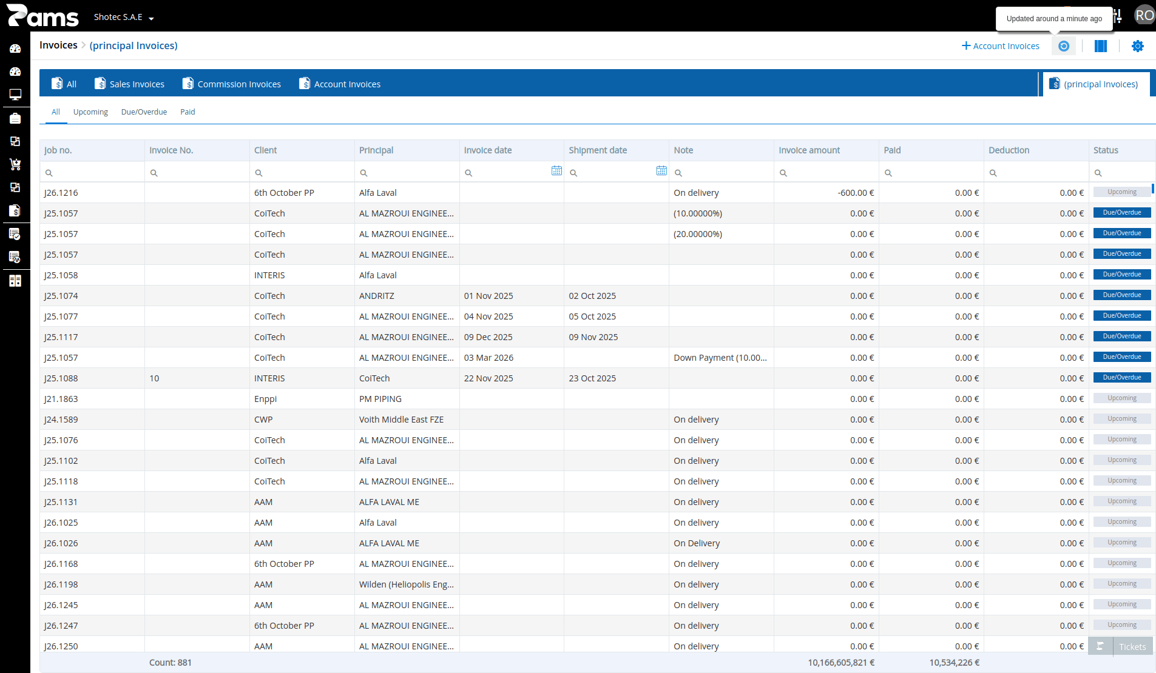This screenshot has height=673, width=1156.
Task: Switch to the Commission Invoices tab
Action: click(232, 84)
